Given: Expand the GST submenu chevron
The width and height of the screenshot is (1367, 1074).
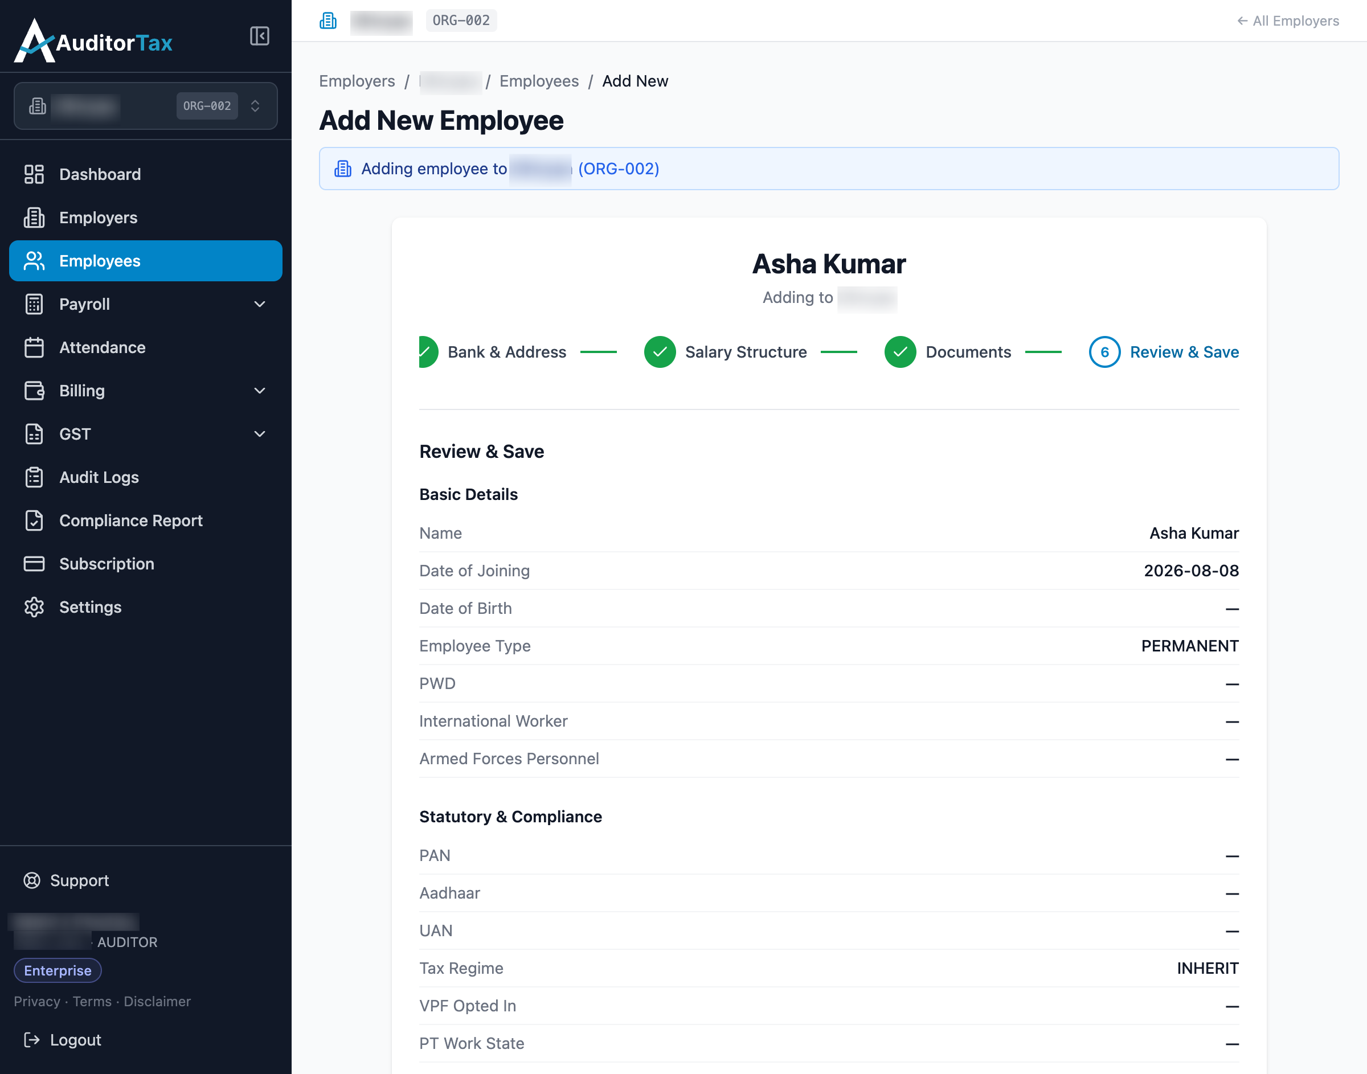Looking at the screenshot, I should click(260, 434).
